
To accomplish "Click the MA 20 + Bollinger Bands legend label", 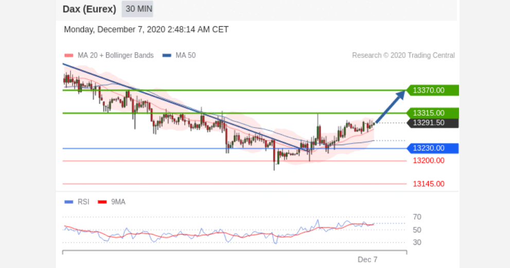I will point(115,55).
